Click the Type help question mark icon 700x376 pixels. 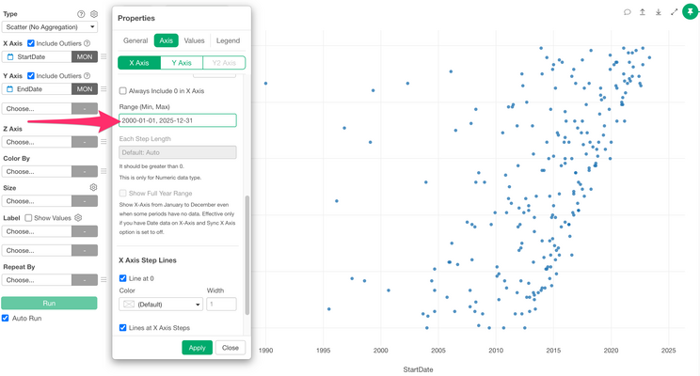coord(81,14)
